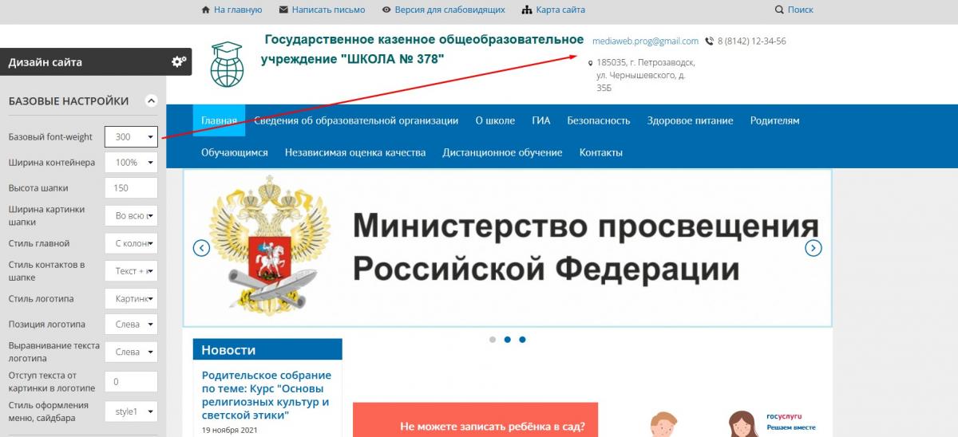Viewport: 958px width, 437px height.
Task: Select the third slider pagination dot
Action: [522, 340]
